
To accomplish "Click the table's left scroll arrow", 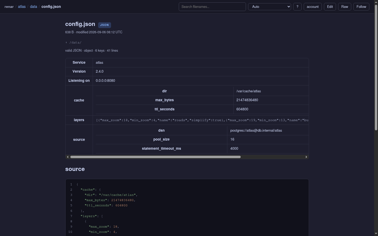I will [x=68, y=157].
